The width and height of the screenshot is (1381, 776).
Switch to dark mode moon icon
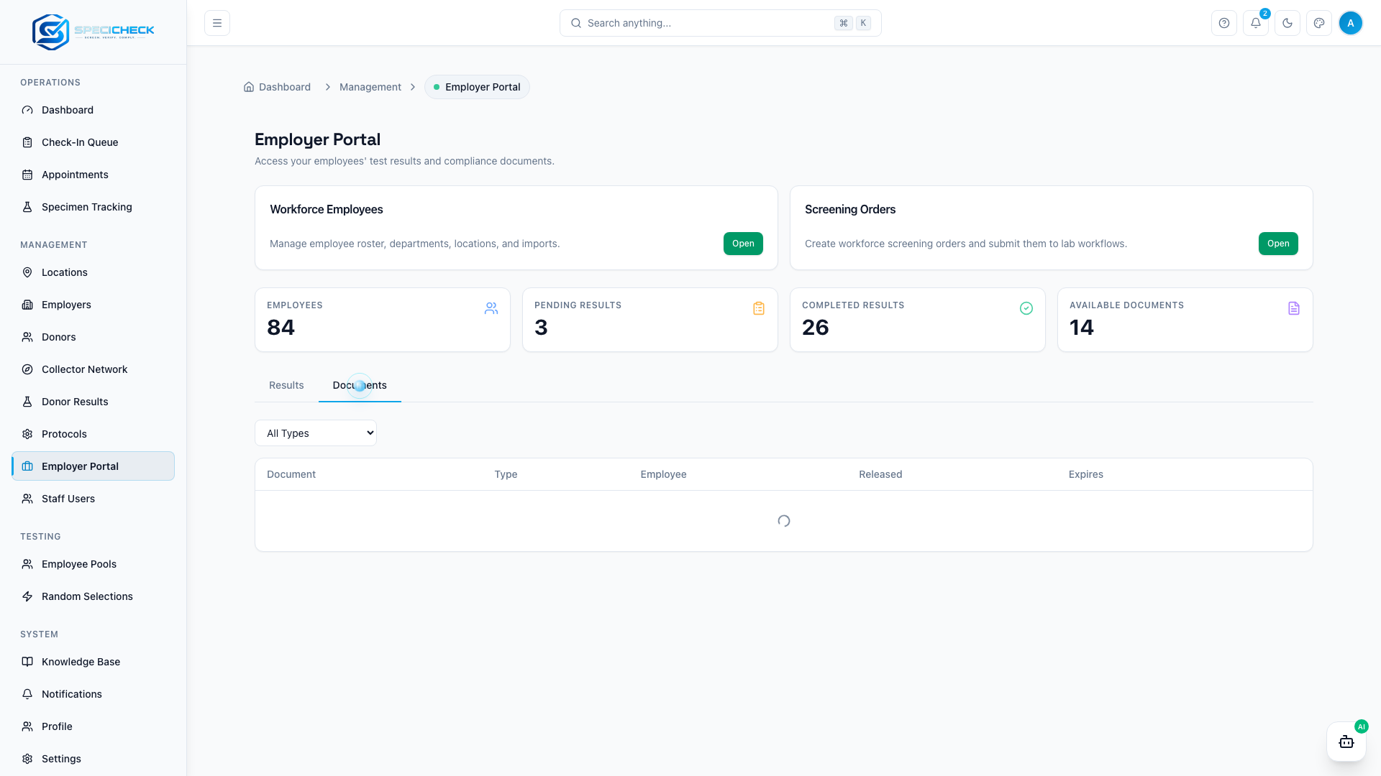tap(1287, 23)
